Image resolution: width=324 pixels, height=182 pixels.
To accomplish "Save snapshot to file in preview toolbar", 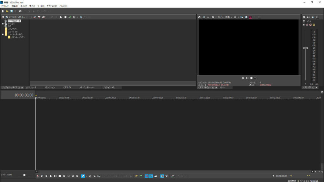I will pyautogui.click(x=246, y=17).
